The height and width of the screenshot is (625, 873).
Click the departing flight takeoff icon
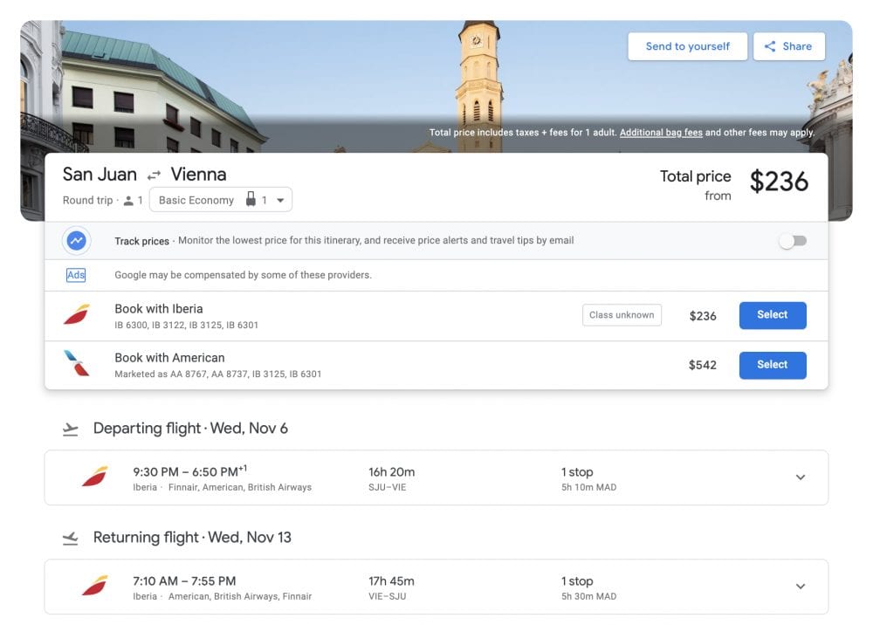[71, 429]
